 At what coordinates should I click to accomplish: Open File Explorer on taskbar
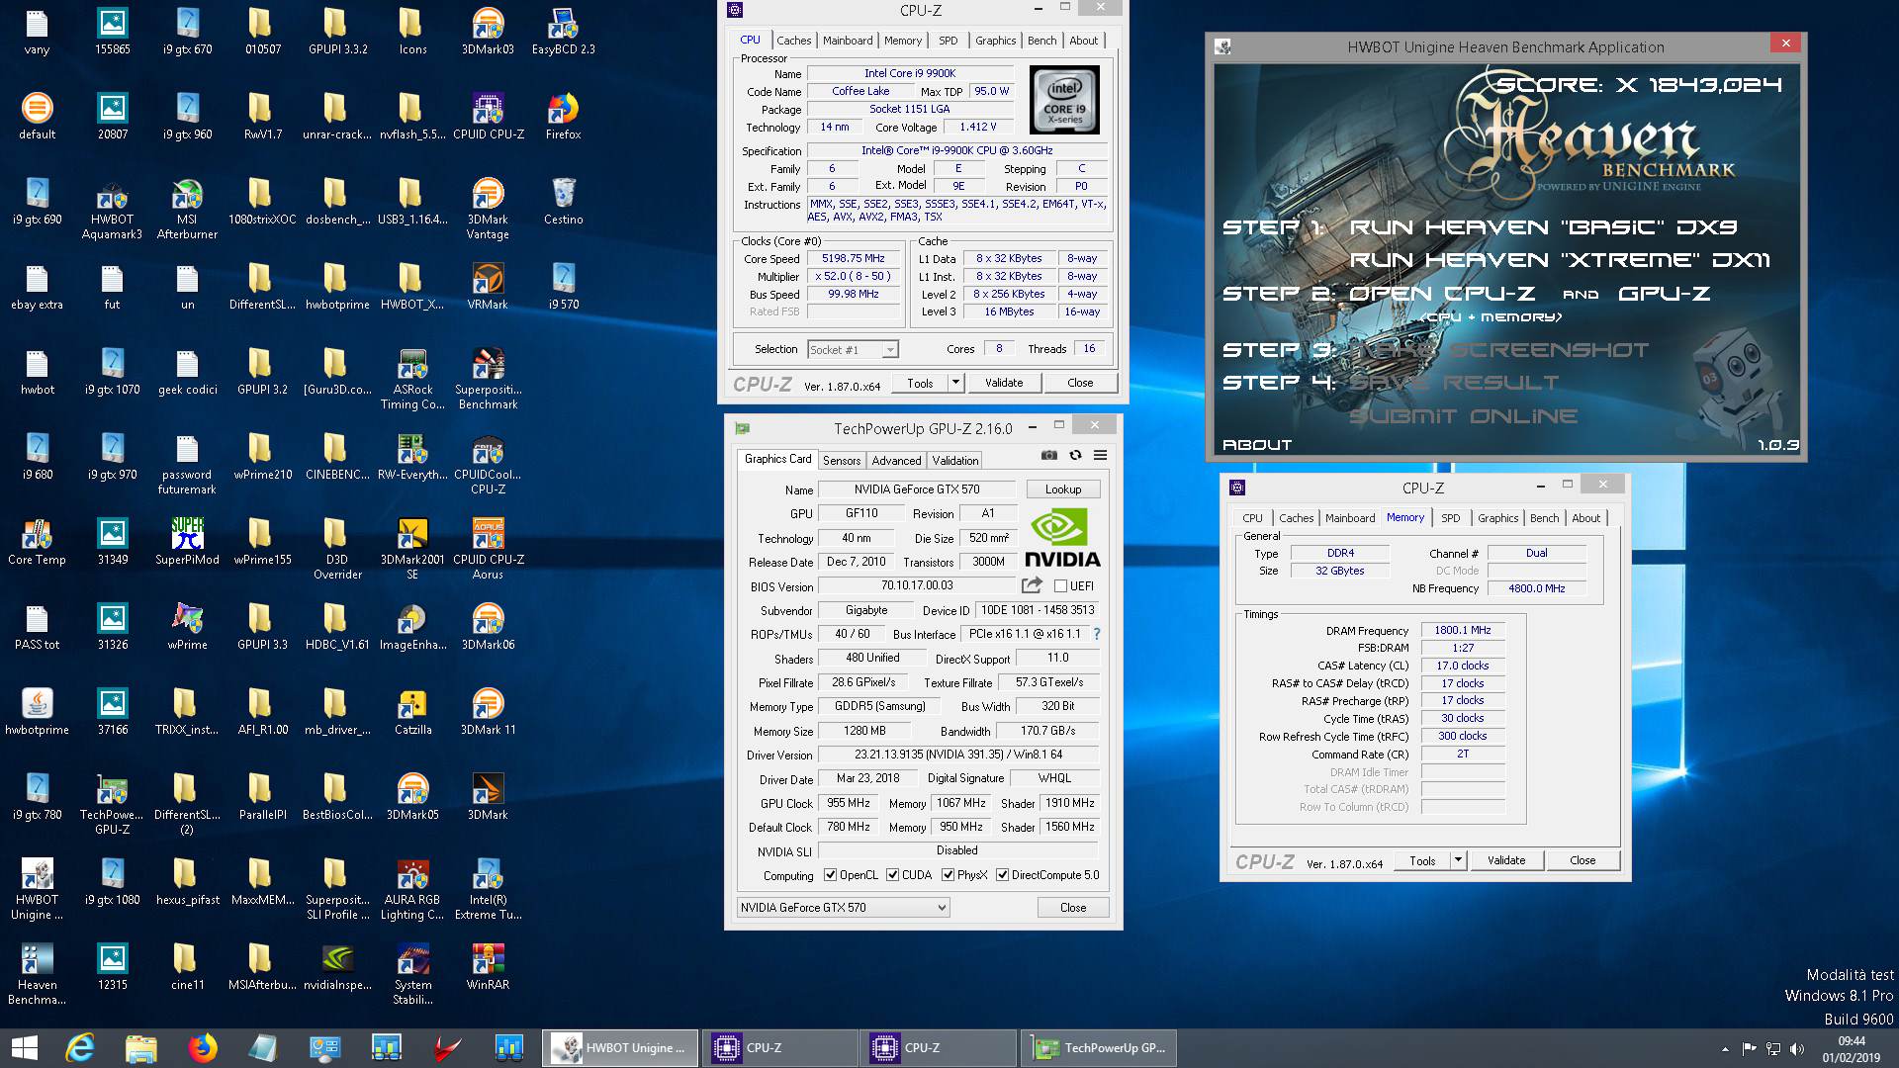coord(141,1047)
